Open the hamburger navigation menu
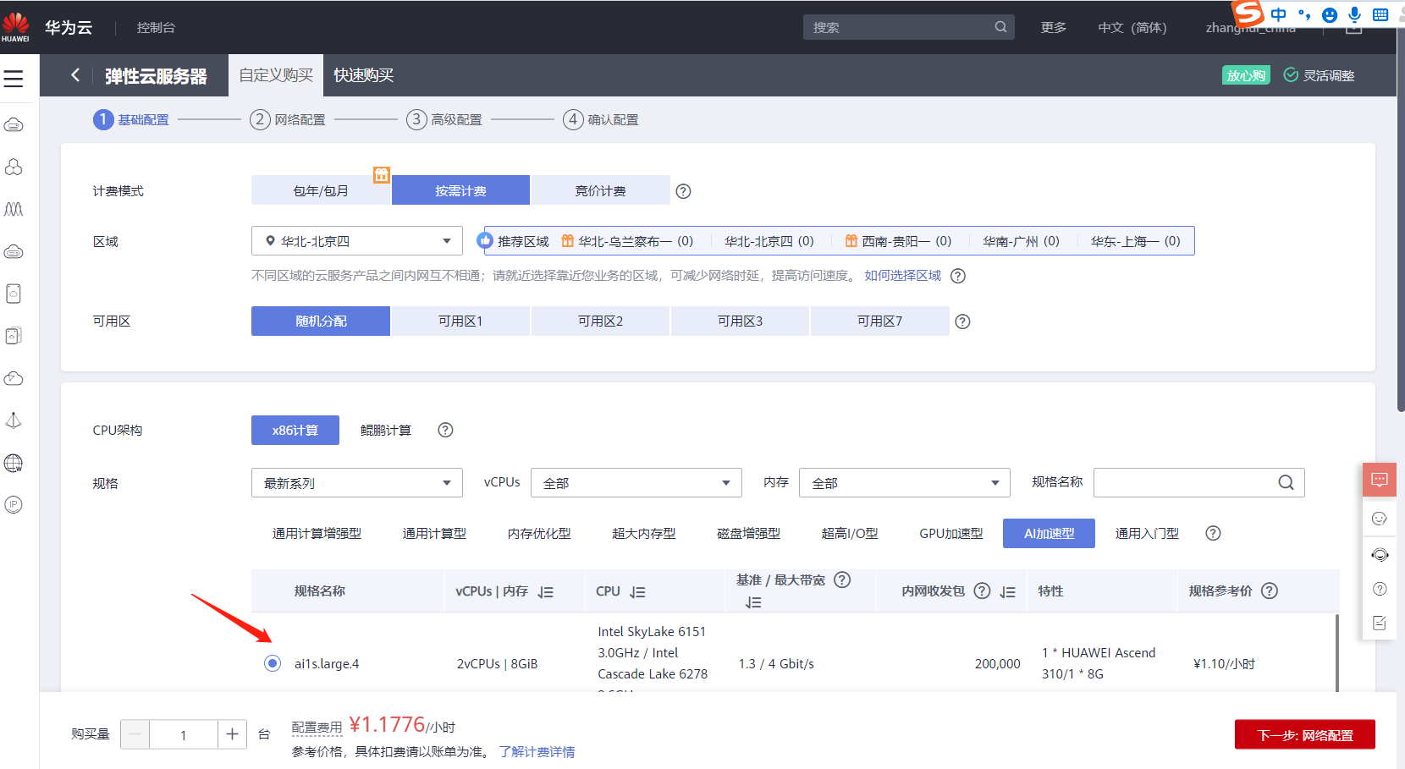Viewport: 1405px width, 769px height. click(14, 79)
